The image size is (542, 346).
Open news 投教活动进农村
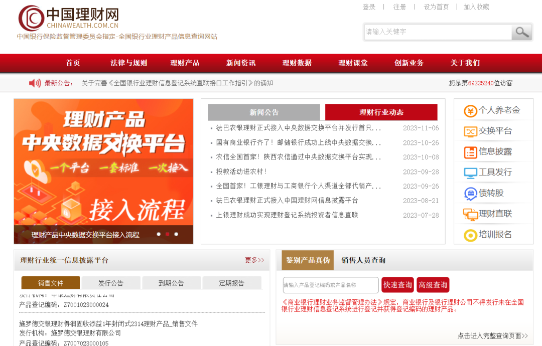241,171
